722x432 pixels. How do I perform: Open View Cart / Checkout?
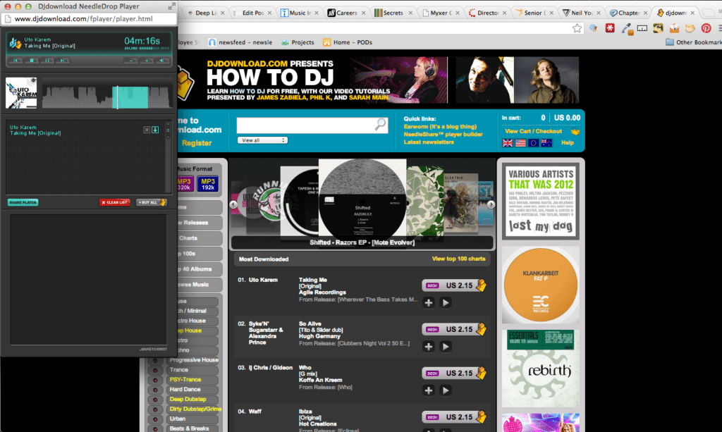(533, 131)
